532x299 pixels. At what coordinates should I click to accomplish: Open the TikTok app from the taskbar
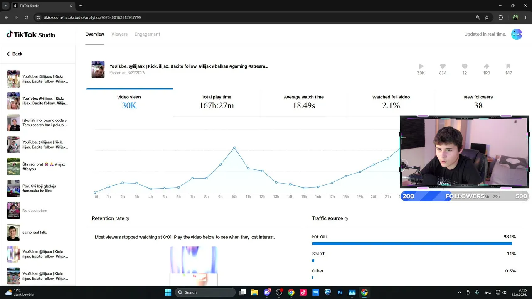pyautogui.click(x=303, y=292)
